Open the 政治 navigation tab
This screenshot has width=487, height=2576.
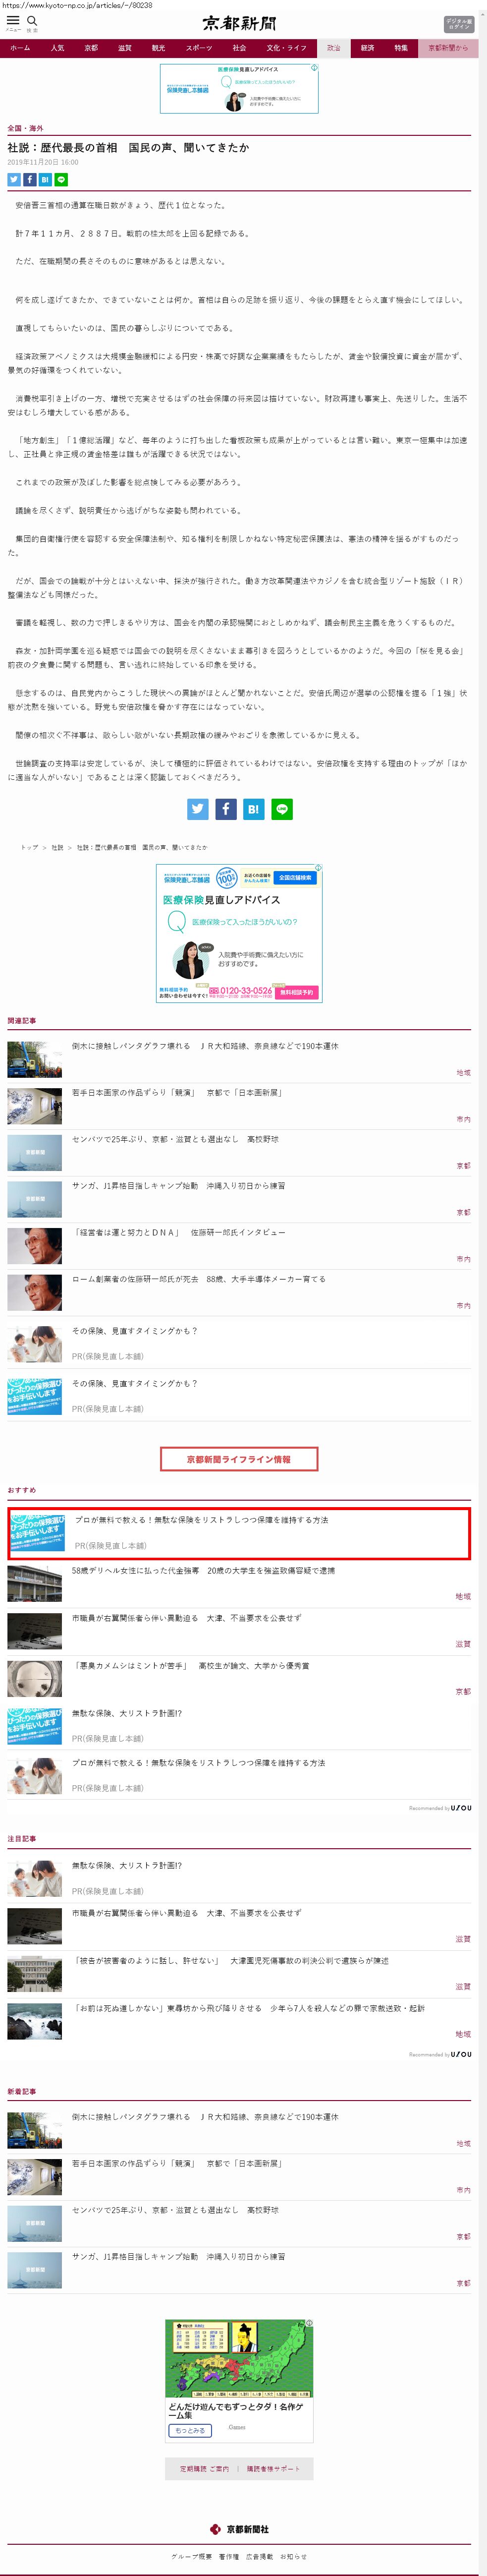[x=334, y=48]
